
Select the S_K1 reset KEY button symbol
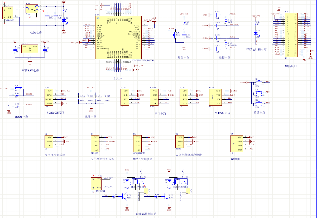pyautogui.click(x=175, y=35)
